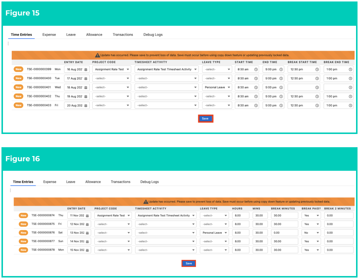Click start time clock icon in TSE-0000000399 row
359x279 pixels.
click(256, 70)
